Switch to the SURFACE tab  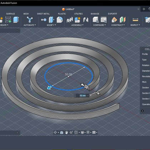10,14
